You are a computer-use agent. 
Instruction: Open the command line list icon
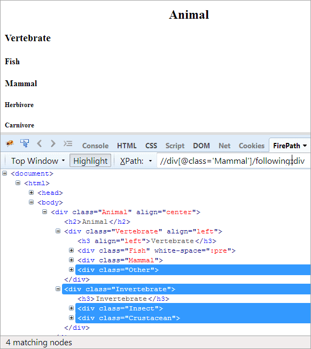[68, 143]
